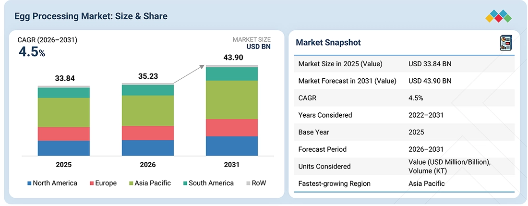Click the Europe red legend swatch
The width and height of the screenshot is (528, 206).
point(92,183)
